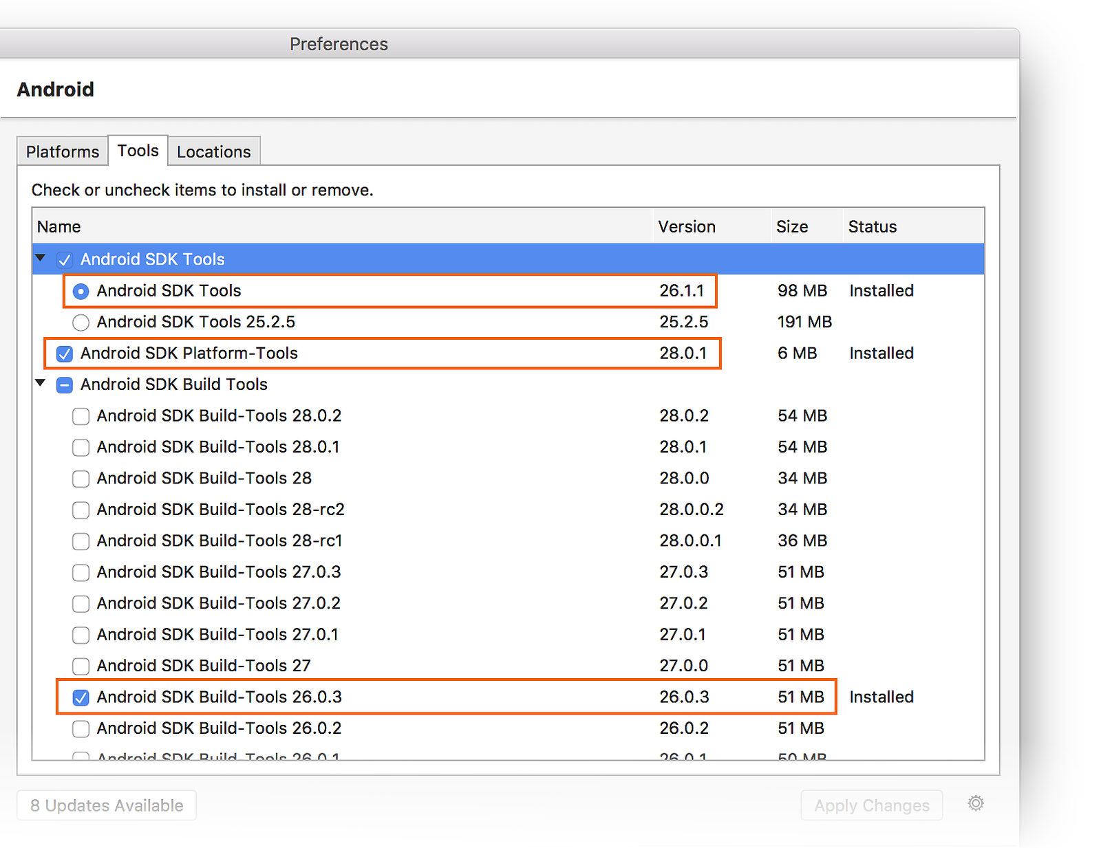This screenshot has height=848, width=1101.
Task: Sort packages by the Size column header
Action: (x=792, y=226)
